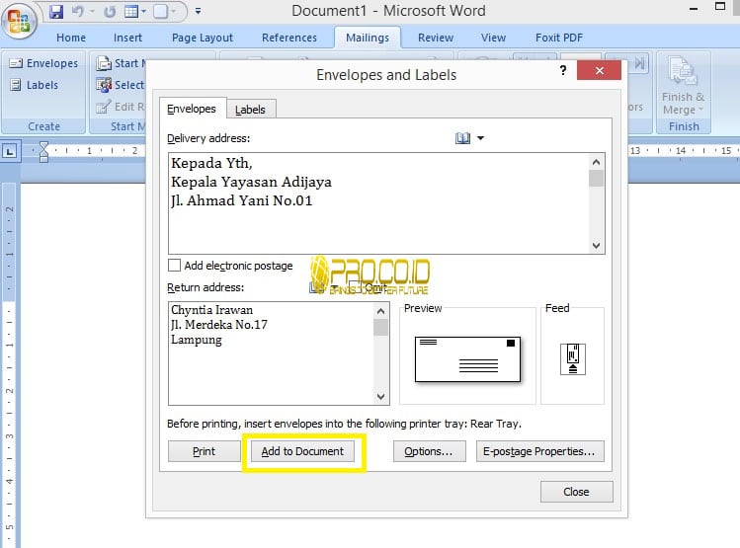Image resolution: width=740 pixels, height=548 pixels.
Task: Select the Mailings ribbon tab
Action: [x=368, y=38]
